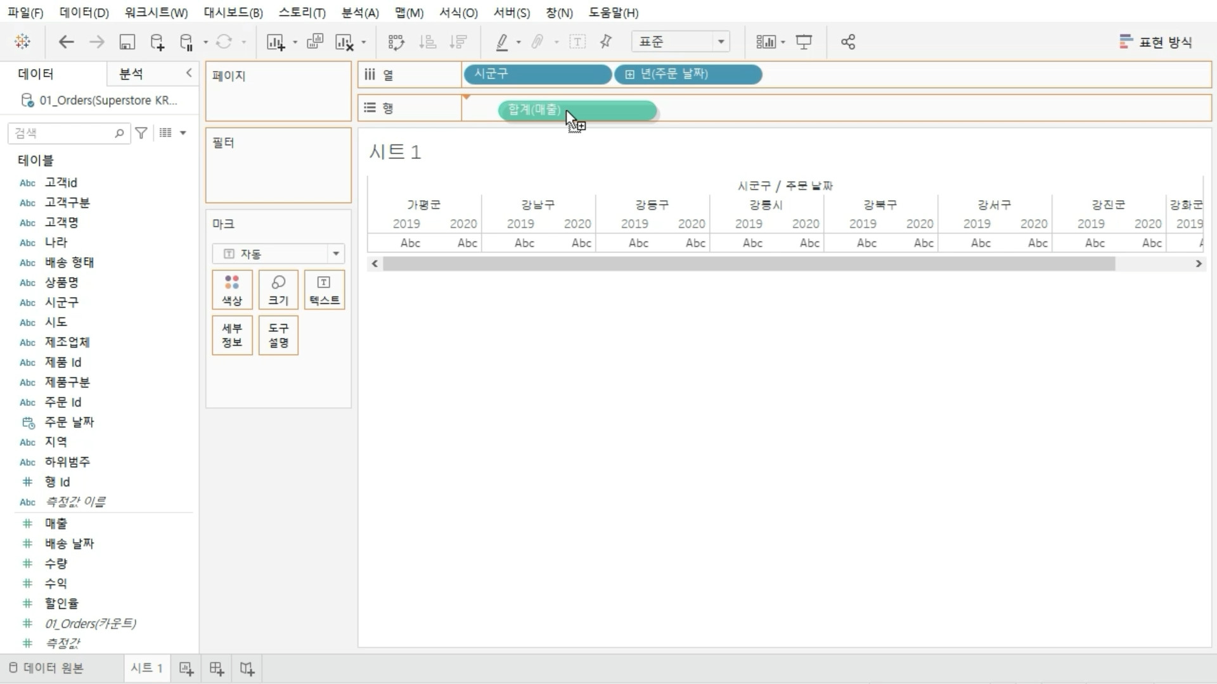Click the 표현 방식 Show Me button

point(1156,42)
